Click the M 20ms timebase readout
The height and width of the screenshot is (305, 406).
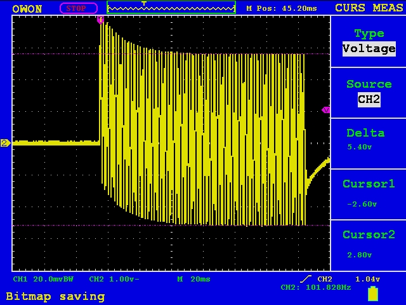click(193, 279)
